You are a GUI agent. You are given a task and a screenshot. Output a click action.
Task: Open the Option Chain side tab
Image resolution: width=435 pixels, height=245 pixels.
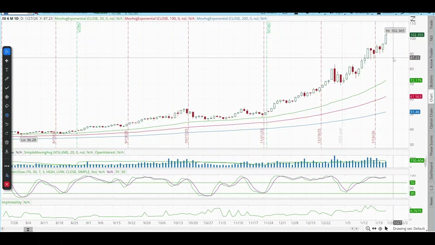point(431,118)
